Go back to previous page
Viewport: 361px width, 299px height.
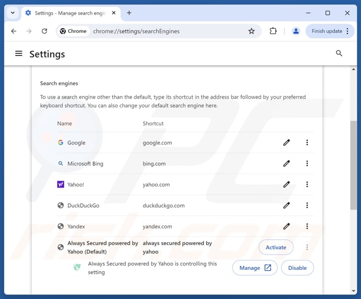point(14,31)
